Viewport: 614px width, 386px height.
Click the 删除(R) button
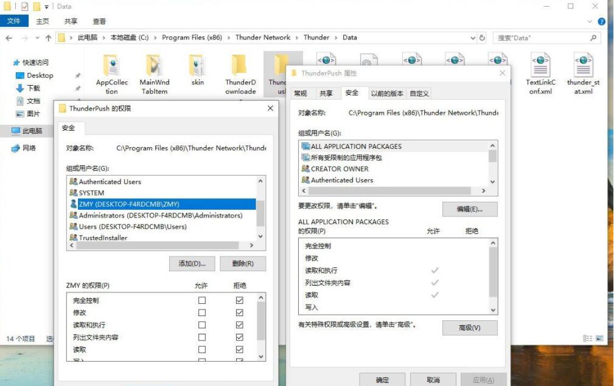[x=243, y=264]
